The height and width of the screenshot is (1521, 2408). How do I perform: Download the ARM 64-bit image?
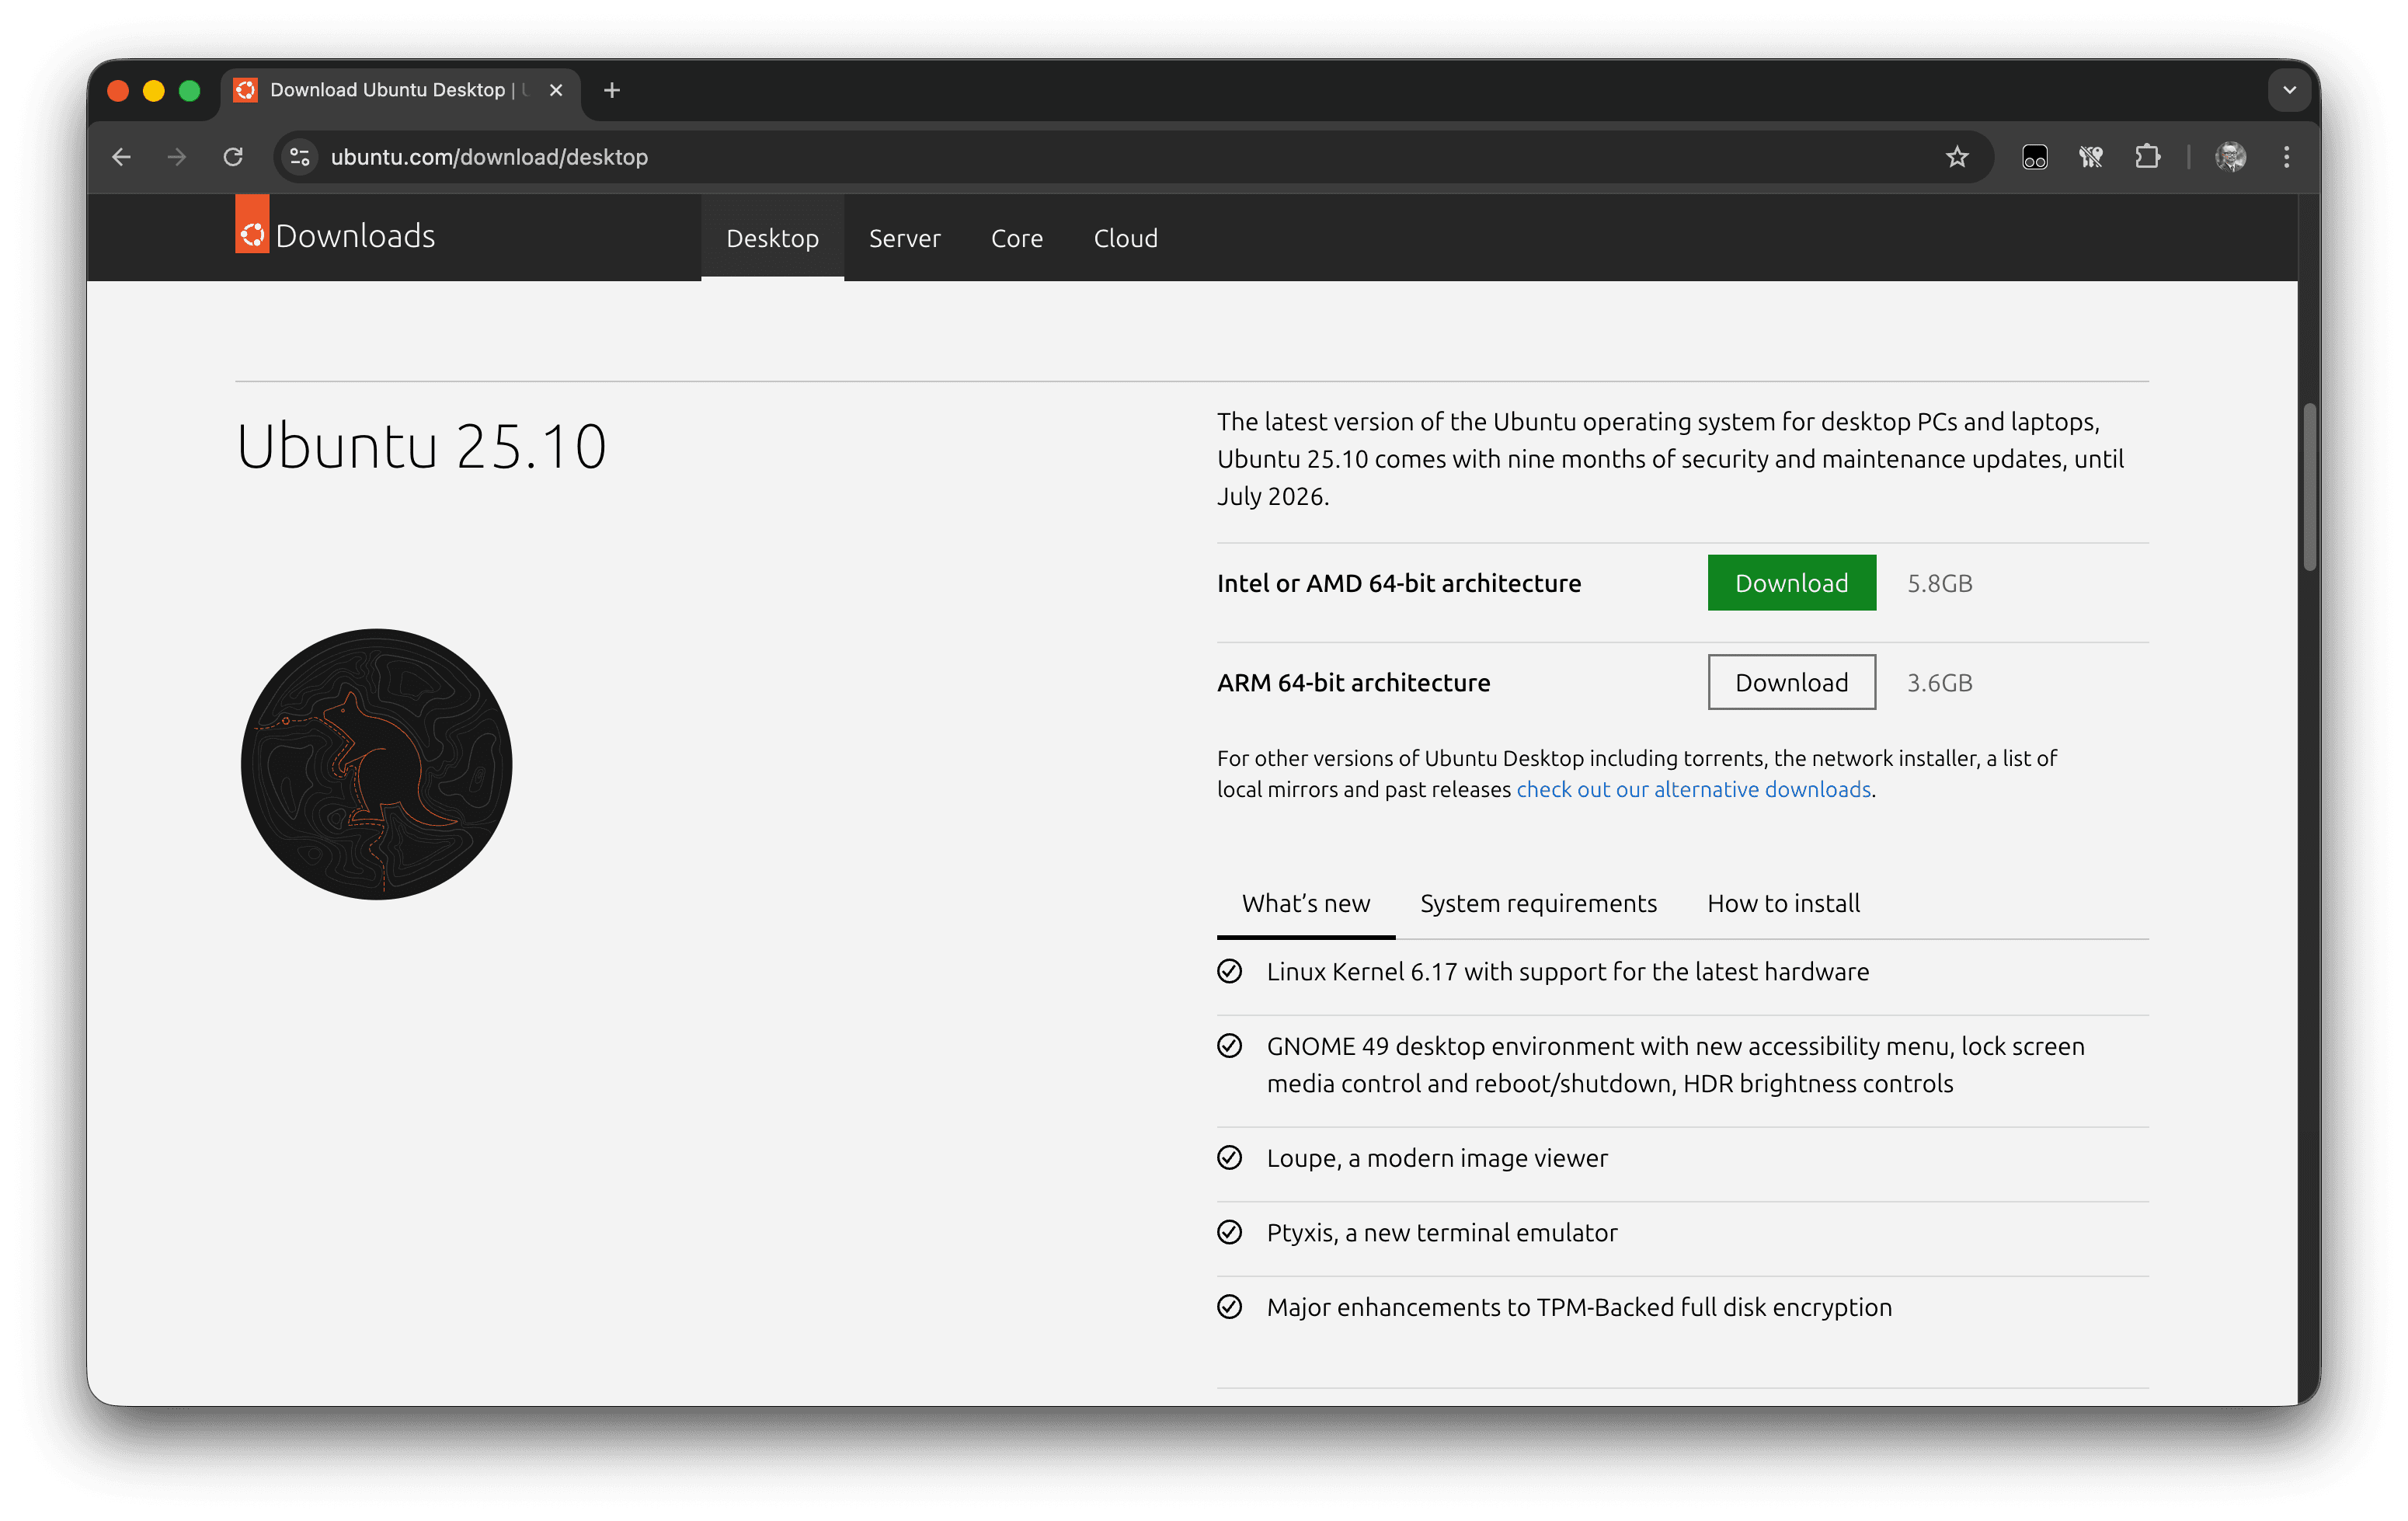tap(1791, 682)
